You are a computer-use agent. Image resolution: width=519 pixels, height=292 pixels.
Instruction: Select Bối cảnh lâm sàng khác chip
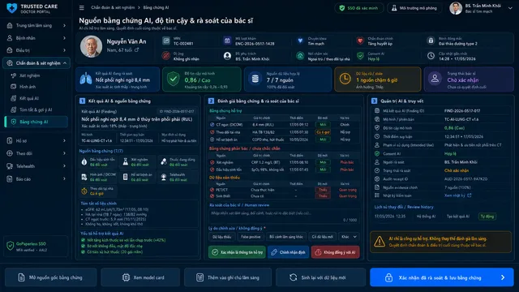[286, 237]
